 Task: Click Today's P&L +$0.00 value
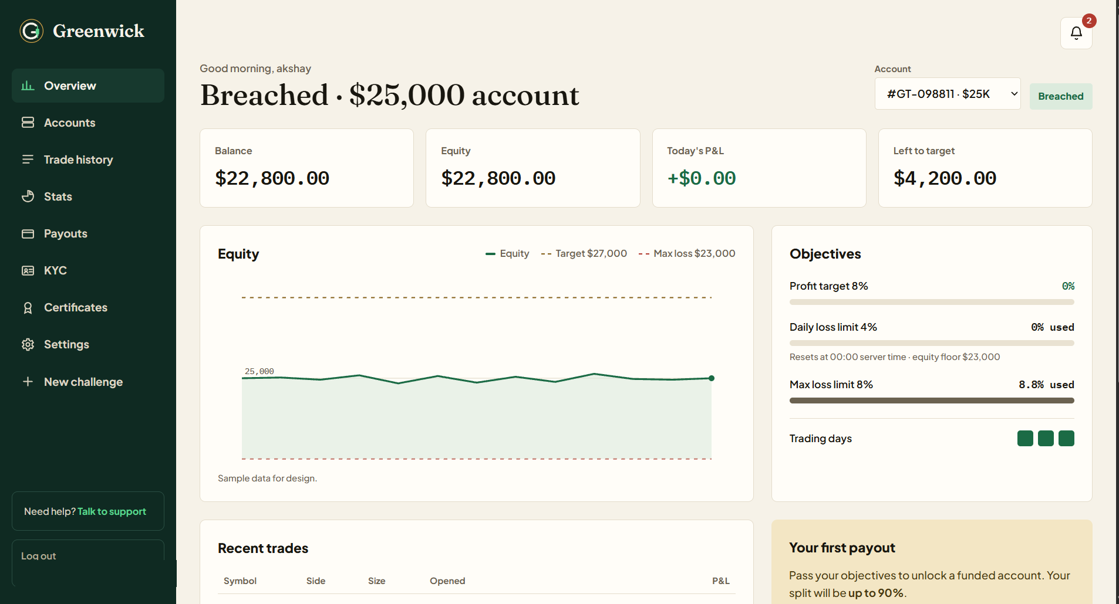(702, 178)
